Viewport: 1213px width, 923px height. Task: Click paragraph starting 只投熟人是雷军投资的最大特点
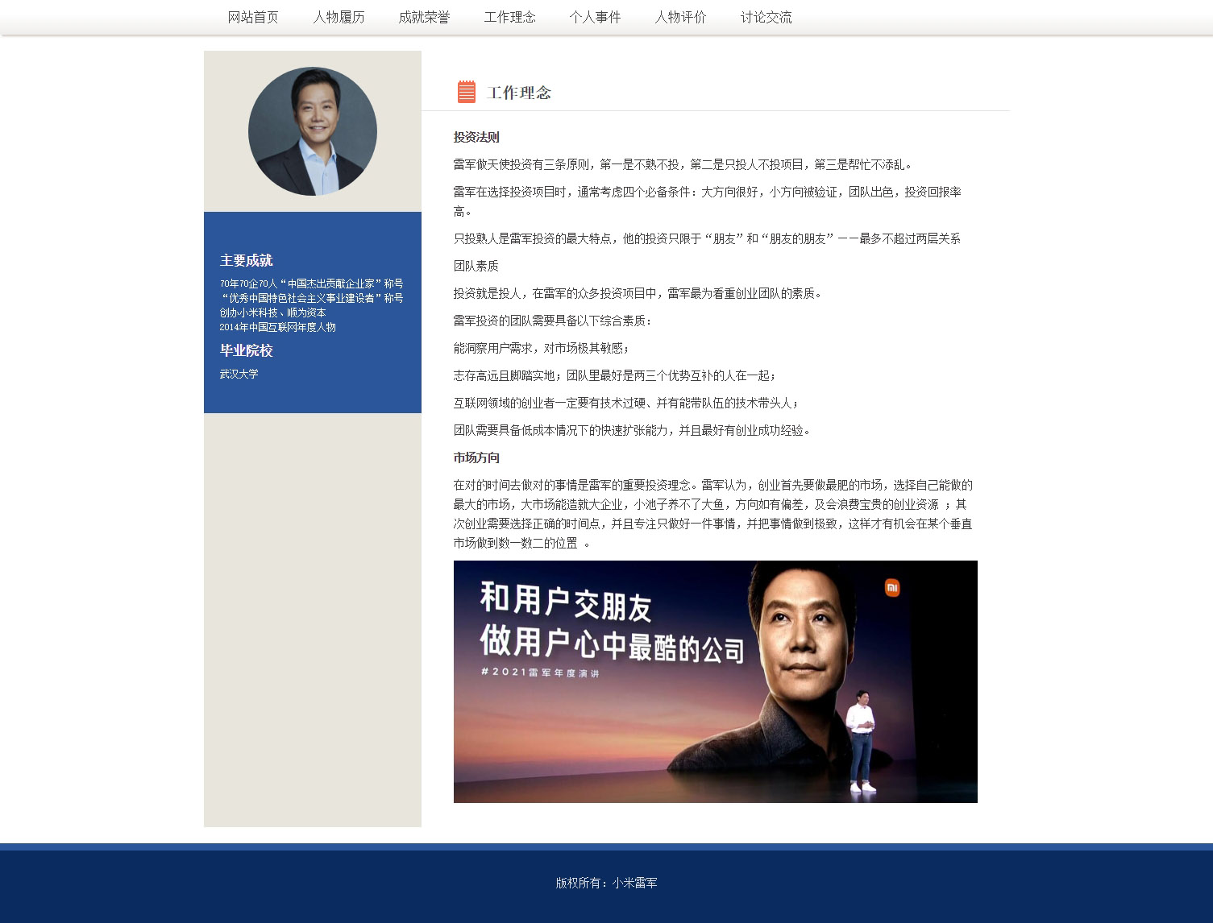(707, 239)
